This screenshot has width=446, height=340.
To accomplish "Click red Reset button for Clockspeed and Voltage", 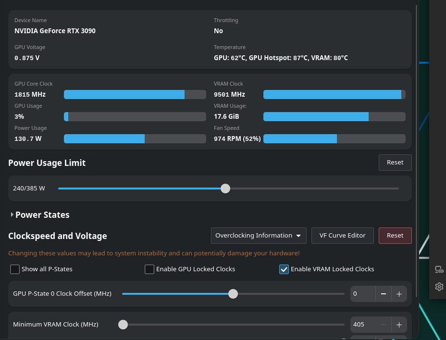I will tap(395, 236).
